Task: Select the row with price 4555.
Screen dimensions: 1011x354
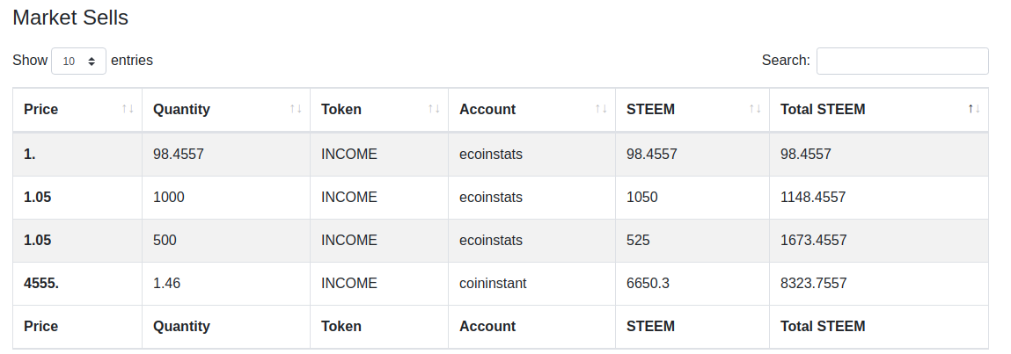Action: click(501, 283)
